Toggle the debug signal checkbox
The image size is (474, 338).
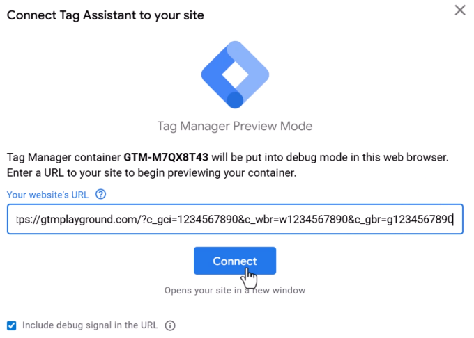pos(11,325)
